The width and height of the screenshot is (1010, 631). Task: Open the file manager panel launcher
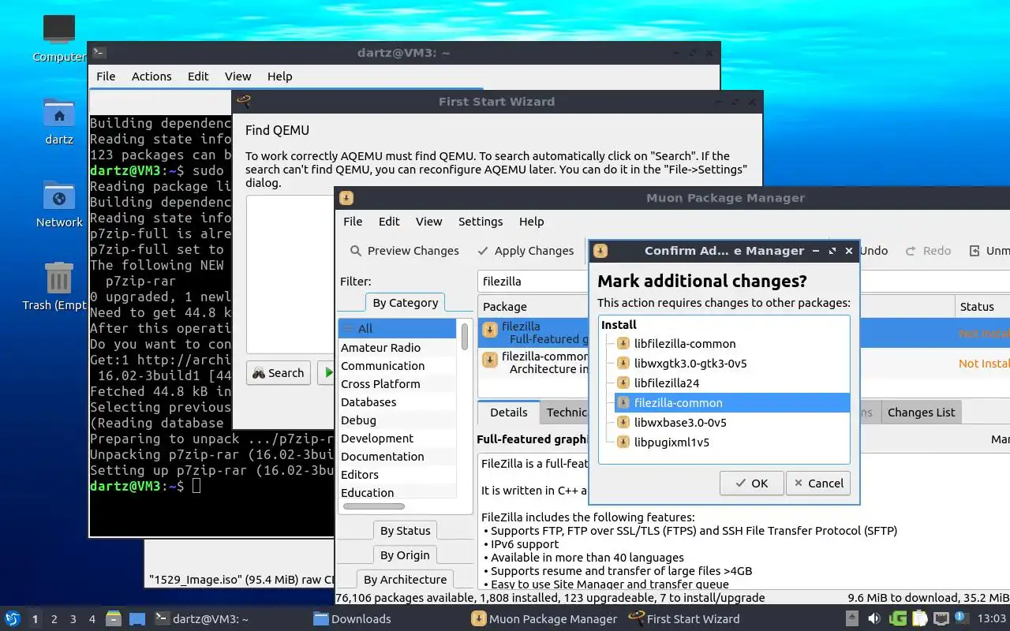point(114,619)
